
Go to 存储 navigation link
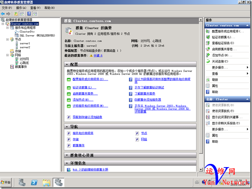click(76, 139)
